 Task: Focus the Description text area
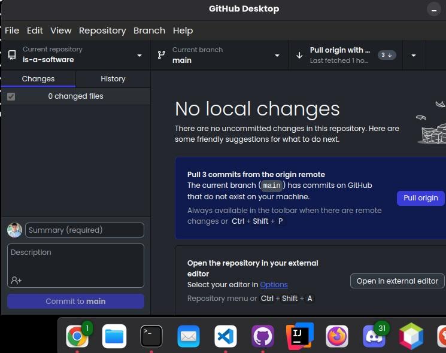tap(75, 266)
